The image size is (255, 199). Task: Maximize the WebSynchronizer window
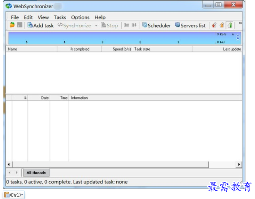click(218, 5)
